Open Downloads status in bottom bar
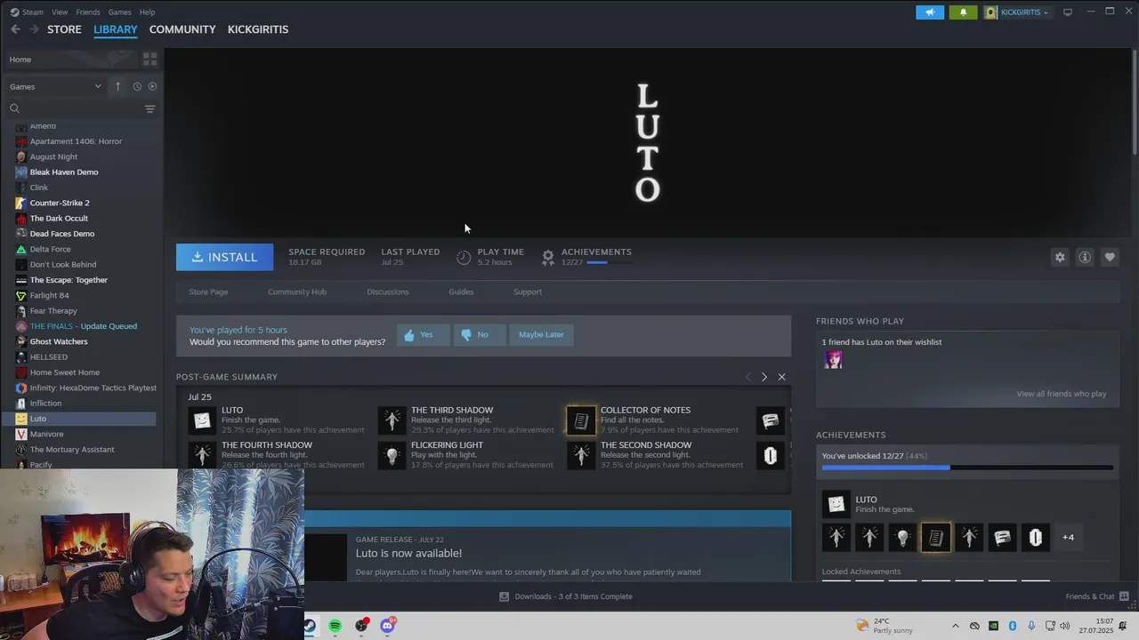Viewport: 1139px width, 640px height. (566, 596)
